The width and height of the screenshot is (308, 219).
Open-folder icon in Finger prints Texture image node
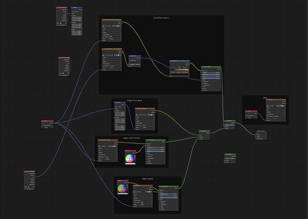coord(114,146)
